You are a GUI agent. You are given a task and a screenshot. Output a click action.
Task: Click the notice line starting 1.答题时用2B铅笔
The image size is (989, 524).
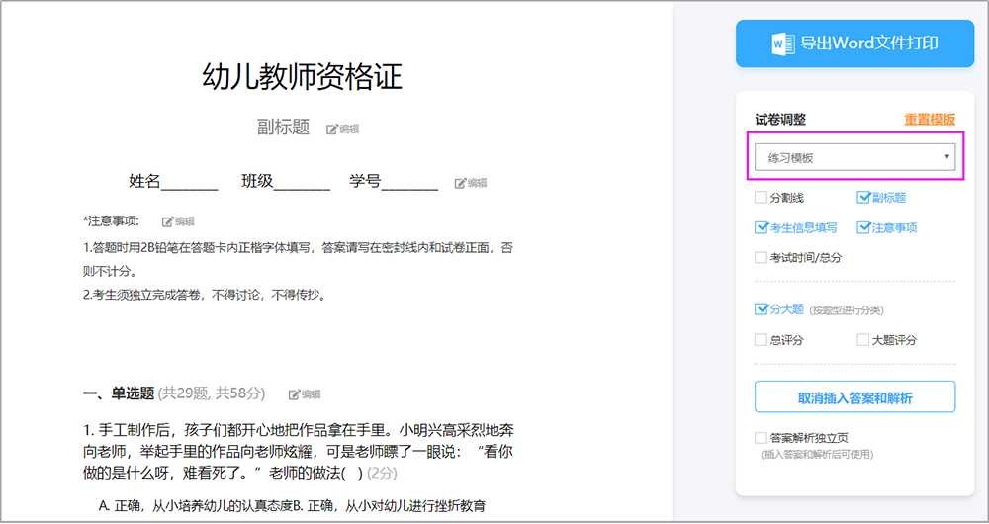click(x=299, y=260)
